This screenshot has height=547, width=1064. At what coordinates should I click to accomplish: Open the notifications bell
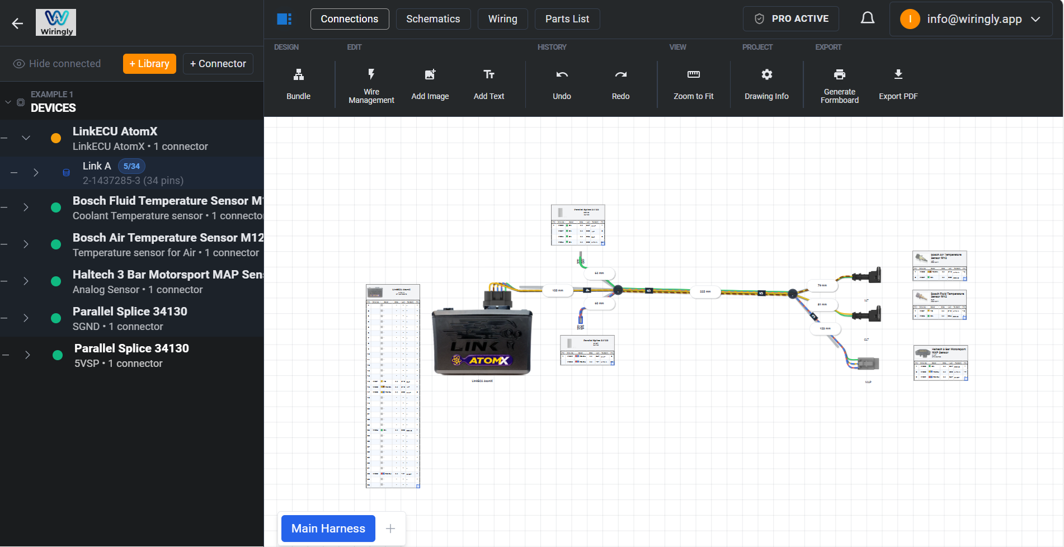(868, 18)
